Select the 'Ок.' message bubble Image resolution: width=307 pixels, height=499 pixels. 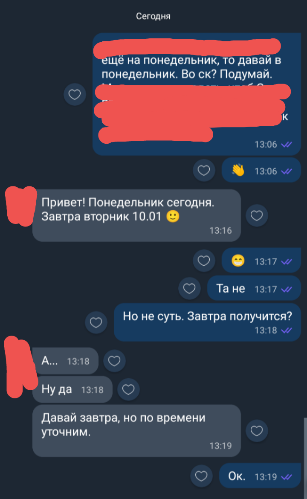(x=260, y=476)
